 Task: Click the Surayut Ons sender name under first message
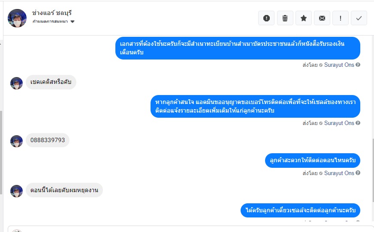[339, 65]
